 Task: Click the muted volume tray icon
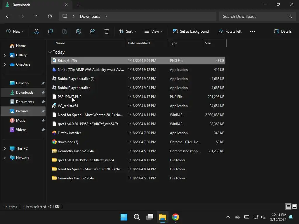click(263, 217)
